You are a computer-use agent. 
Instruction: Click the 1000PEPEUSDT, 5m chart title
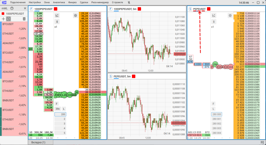[125, 9]
